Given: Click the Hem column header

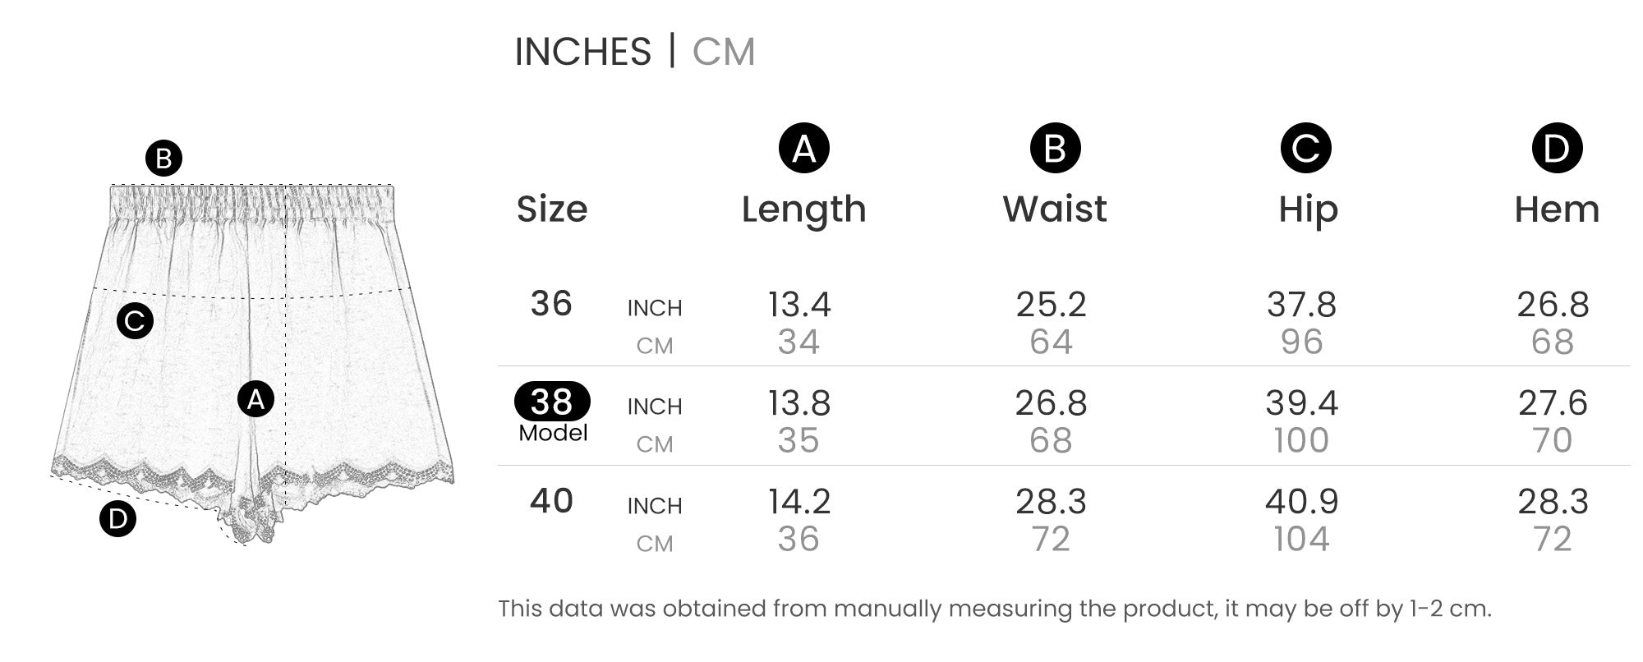Looking at the screenshot, I should [1557, 209].
